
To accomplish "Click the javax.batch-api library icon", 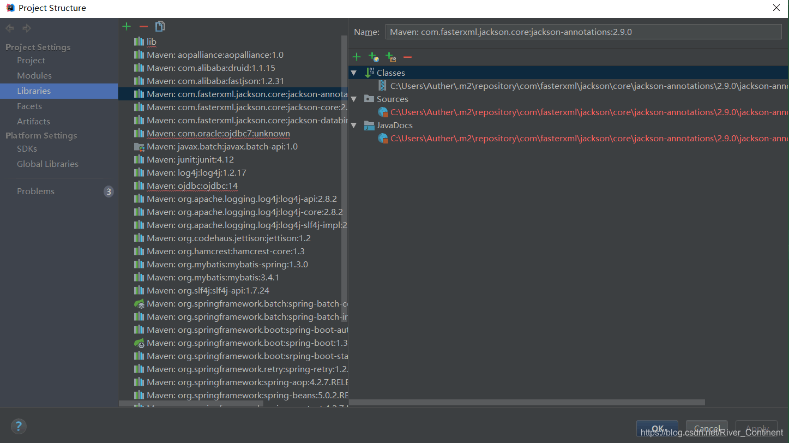I will (x=139, y=146).
